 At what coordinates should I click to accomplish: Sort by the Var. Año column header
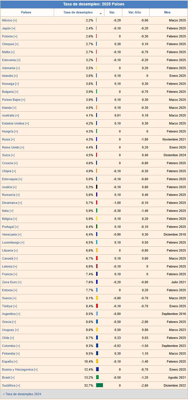(135, 13)
